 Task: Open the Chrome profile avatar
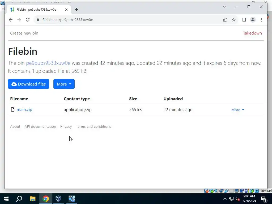coord(253,20)
